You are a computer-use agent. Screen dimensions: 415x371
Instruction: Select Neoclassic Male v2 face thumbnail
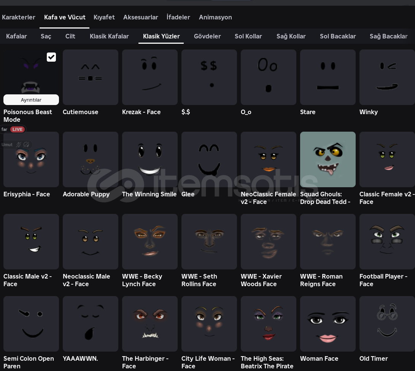(x=90, y=242)
